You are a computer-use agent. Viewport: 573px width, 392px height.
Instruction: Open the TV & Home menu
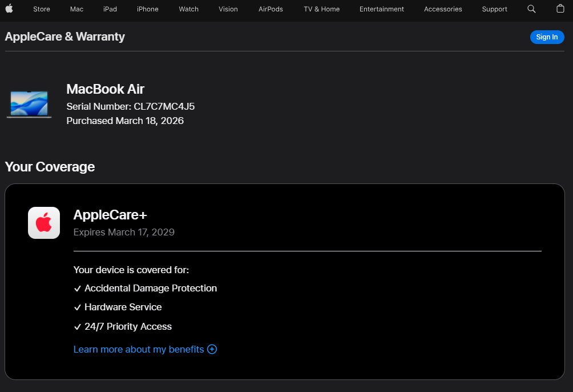pos(321,9)
